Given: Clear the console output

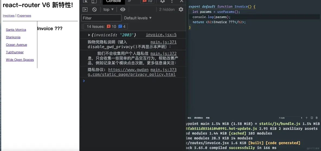Looking at the screenshot, I should (x=94, y=9).
